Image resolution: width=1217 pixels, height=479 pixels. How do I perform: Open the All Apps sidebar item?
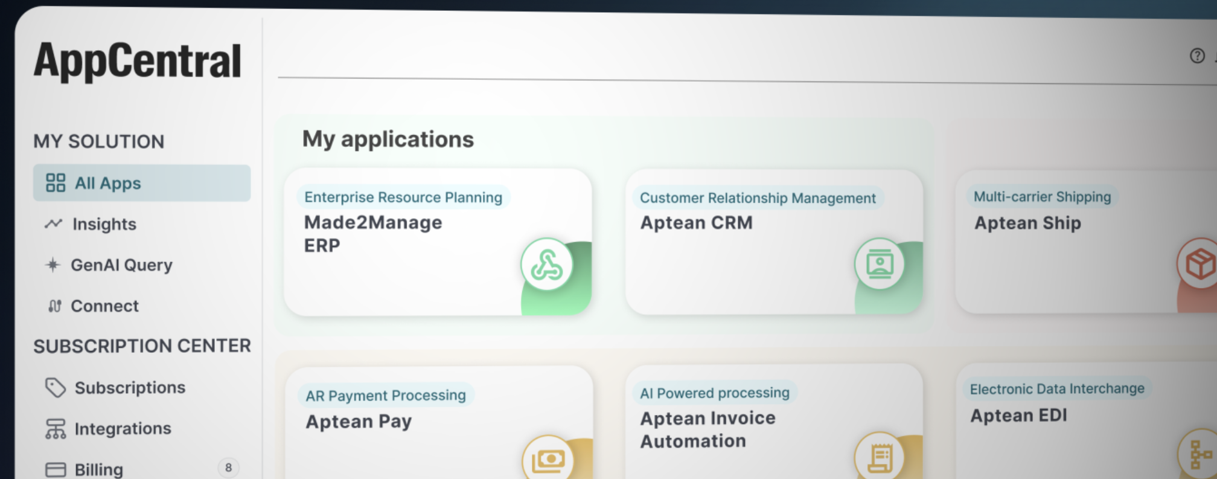point(142,183)
